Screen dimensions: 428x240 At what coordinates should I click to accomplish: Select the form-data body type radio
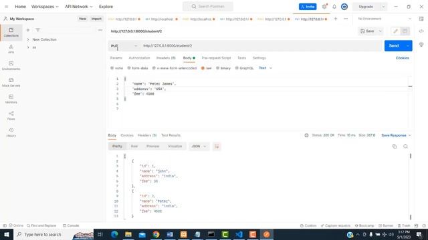129,68
